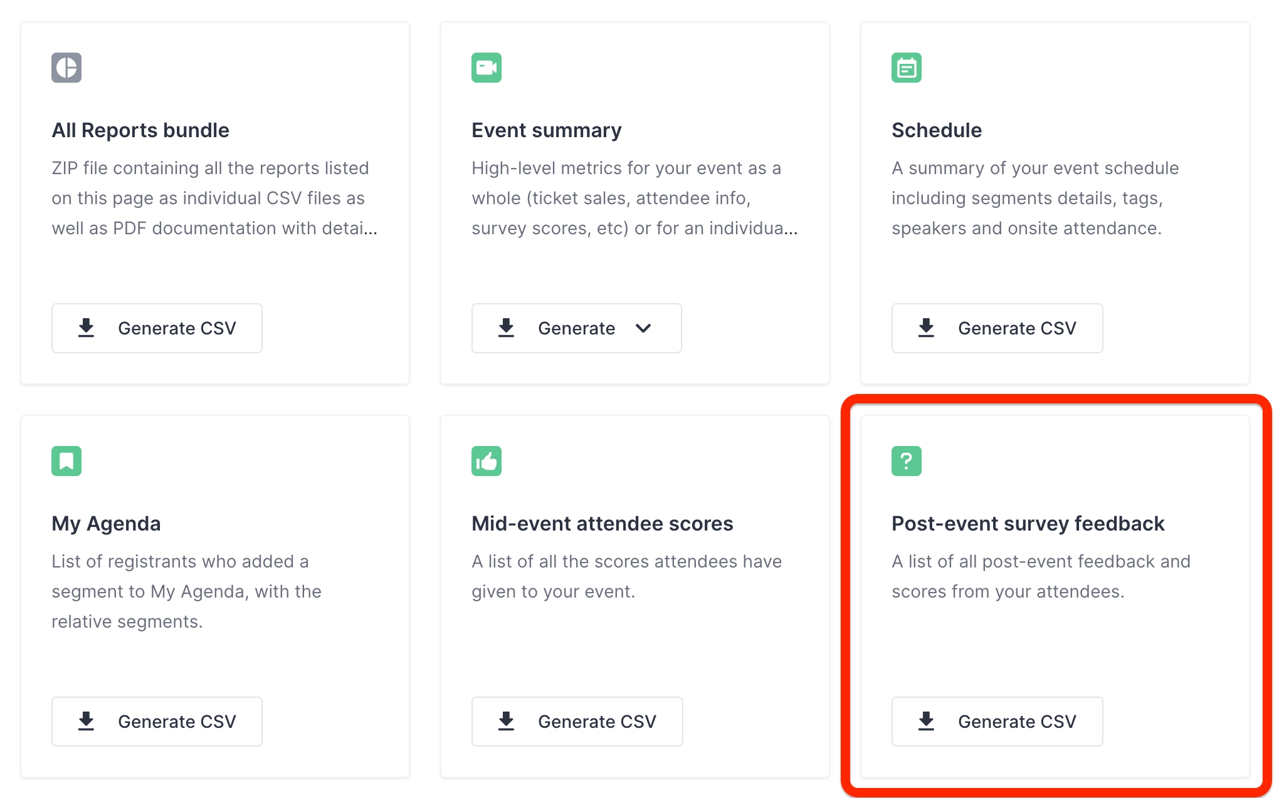Image resolution: width=1279 pixels, height=798 pixels.
Task: Click the ZIP file description text
Action: pos(214,198)
